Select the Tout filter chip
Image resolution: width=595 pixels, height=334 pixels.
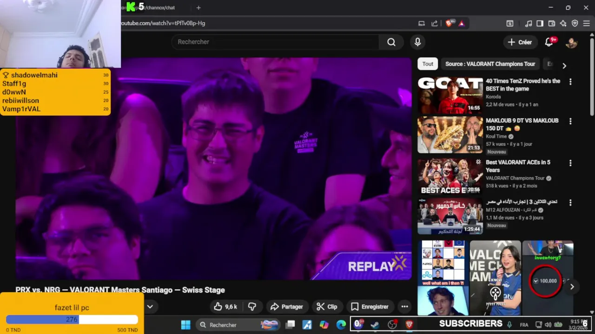click(428, 64)
